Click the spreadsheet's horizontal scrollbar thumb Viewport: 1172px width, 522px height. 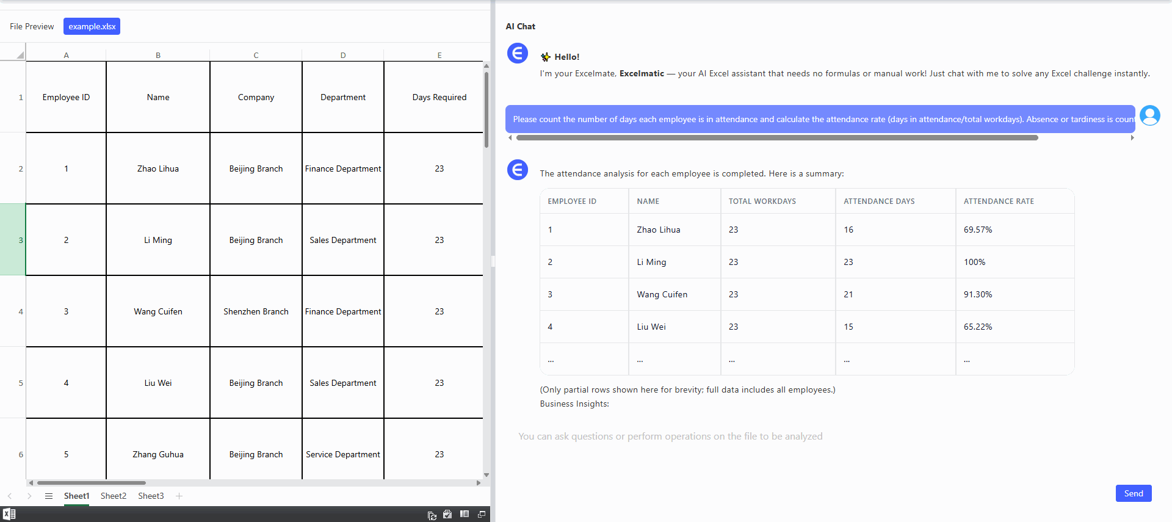(x=92, y=482)
